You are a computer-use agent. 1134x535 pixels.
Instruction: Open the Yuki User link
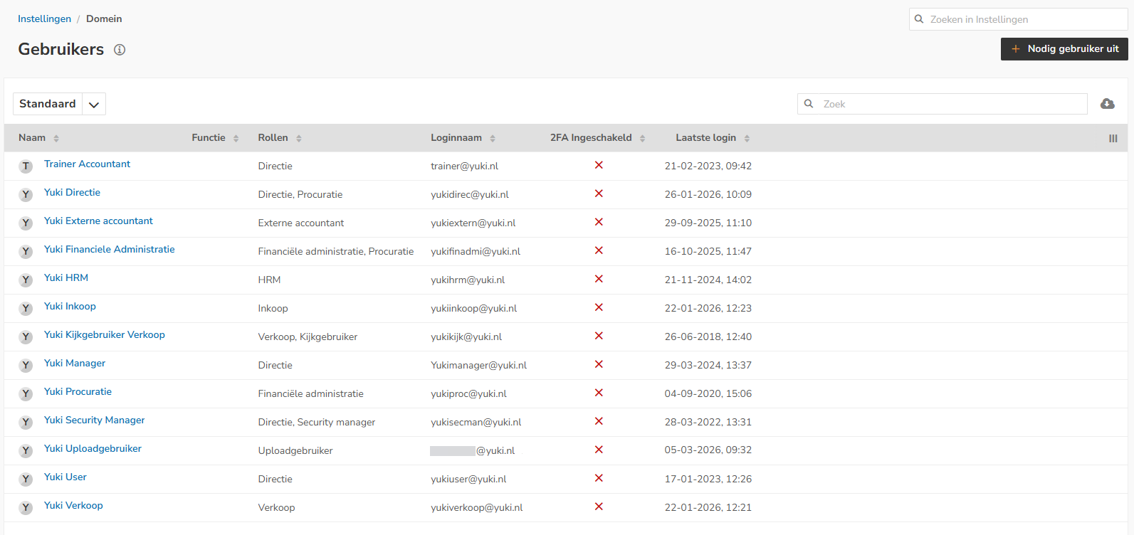point(65,477)
